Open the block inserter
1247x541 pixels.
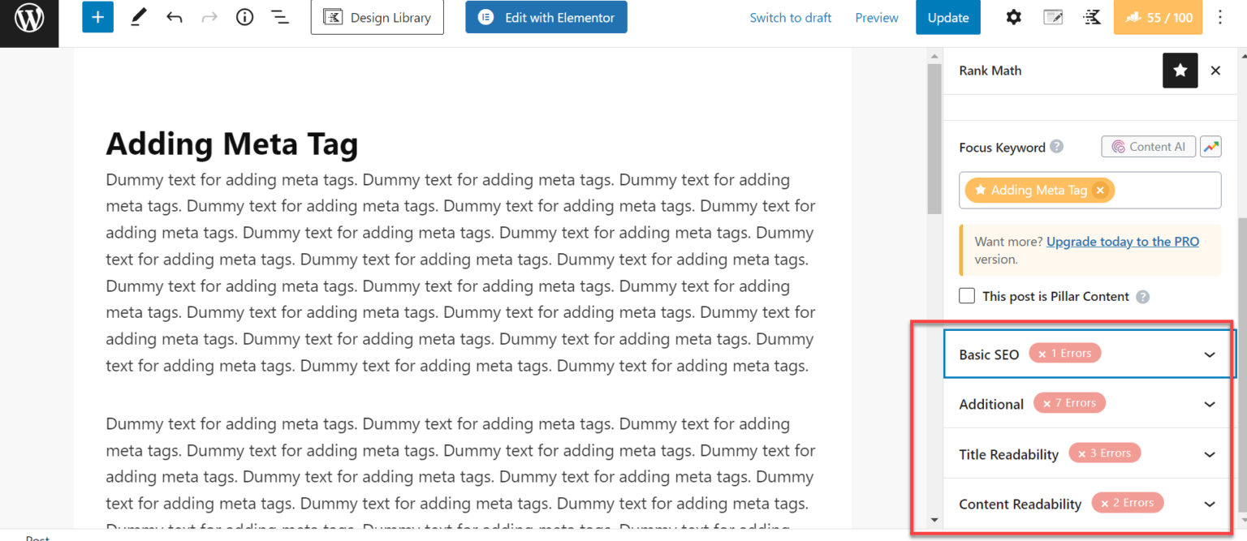[x=97, y=16]
